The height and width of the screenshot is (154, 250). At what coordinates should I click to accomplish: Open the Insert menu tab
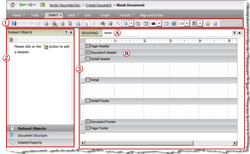point(54,15)
